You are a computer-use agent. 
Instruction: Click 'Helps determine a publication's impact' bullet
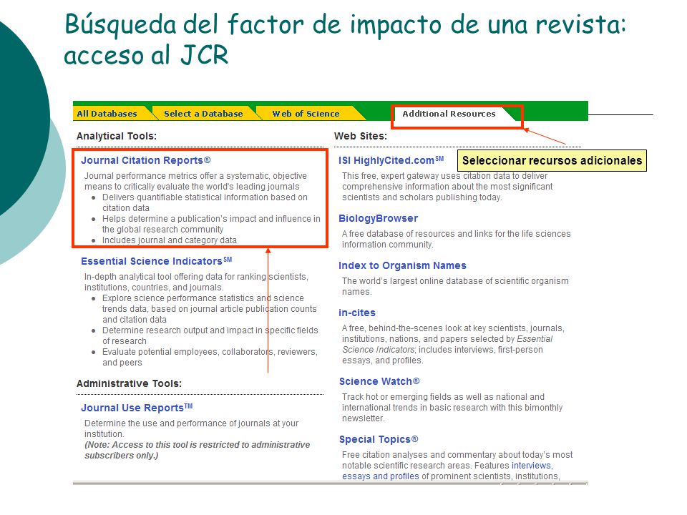[x=211, y=224]
